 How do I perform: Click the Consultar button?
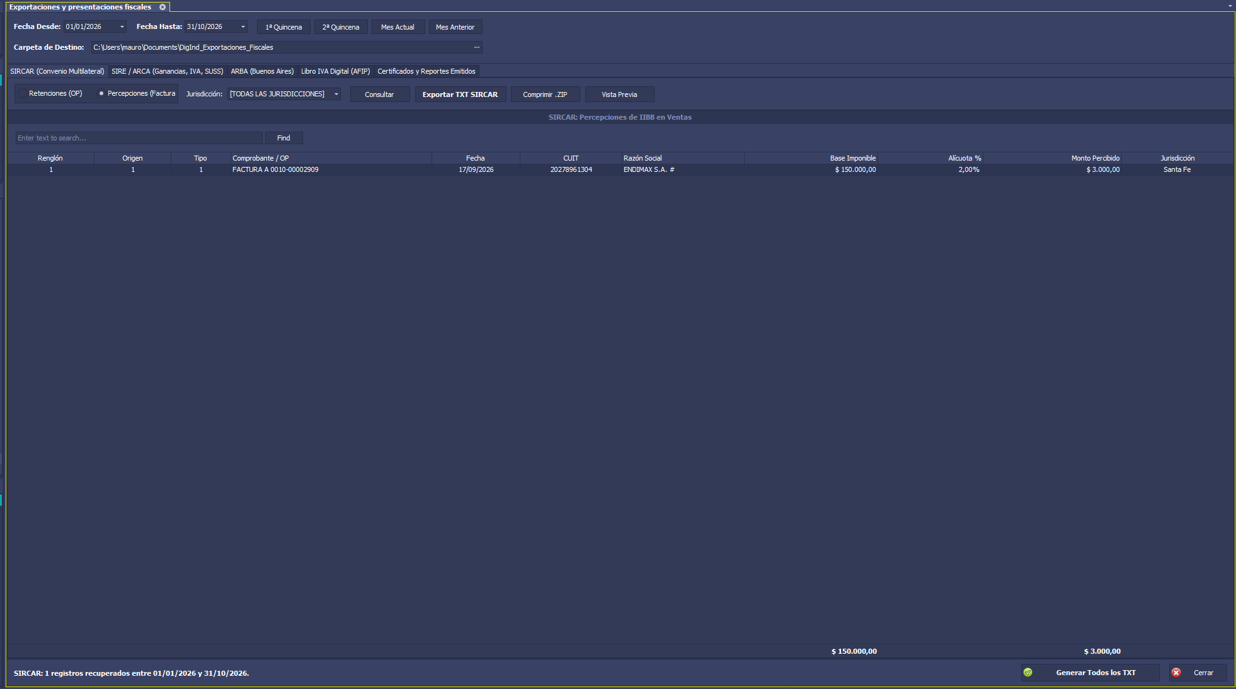click(x=380, y=94)
